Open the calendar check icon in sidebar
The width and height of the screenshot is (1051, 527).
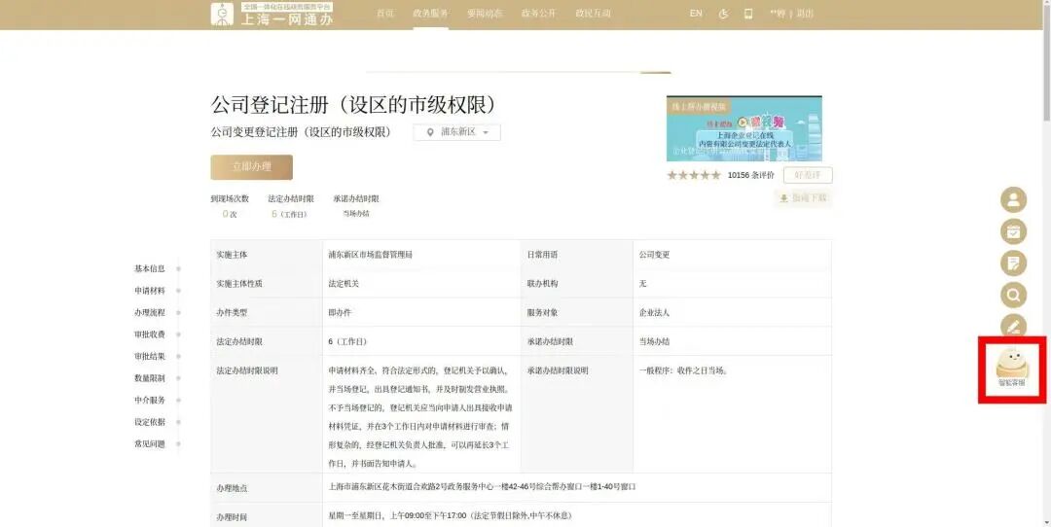click(1013, 231)
